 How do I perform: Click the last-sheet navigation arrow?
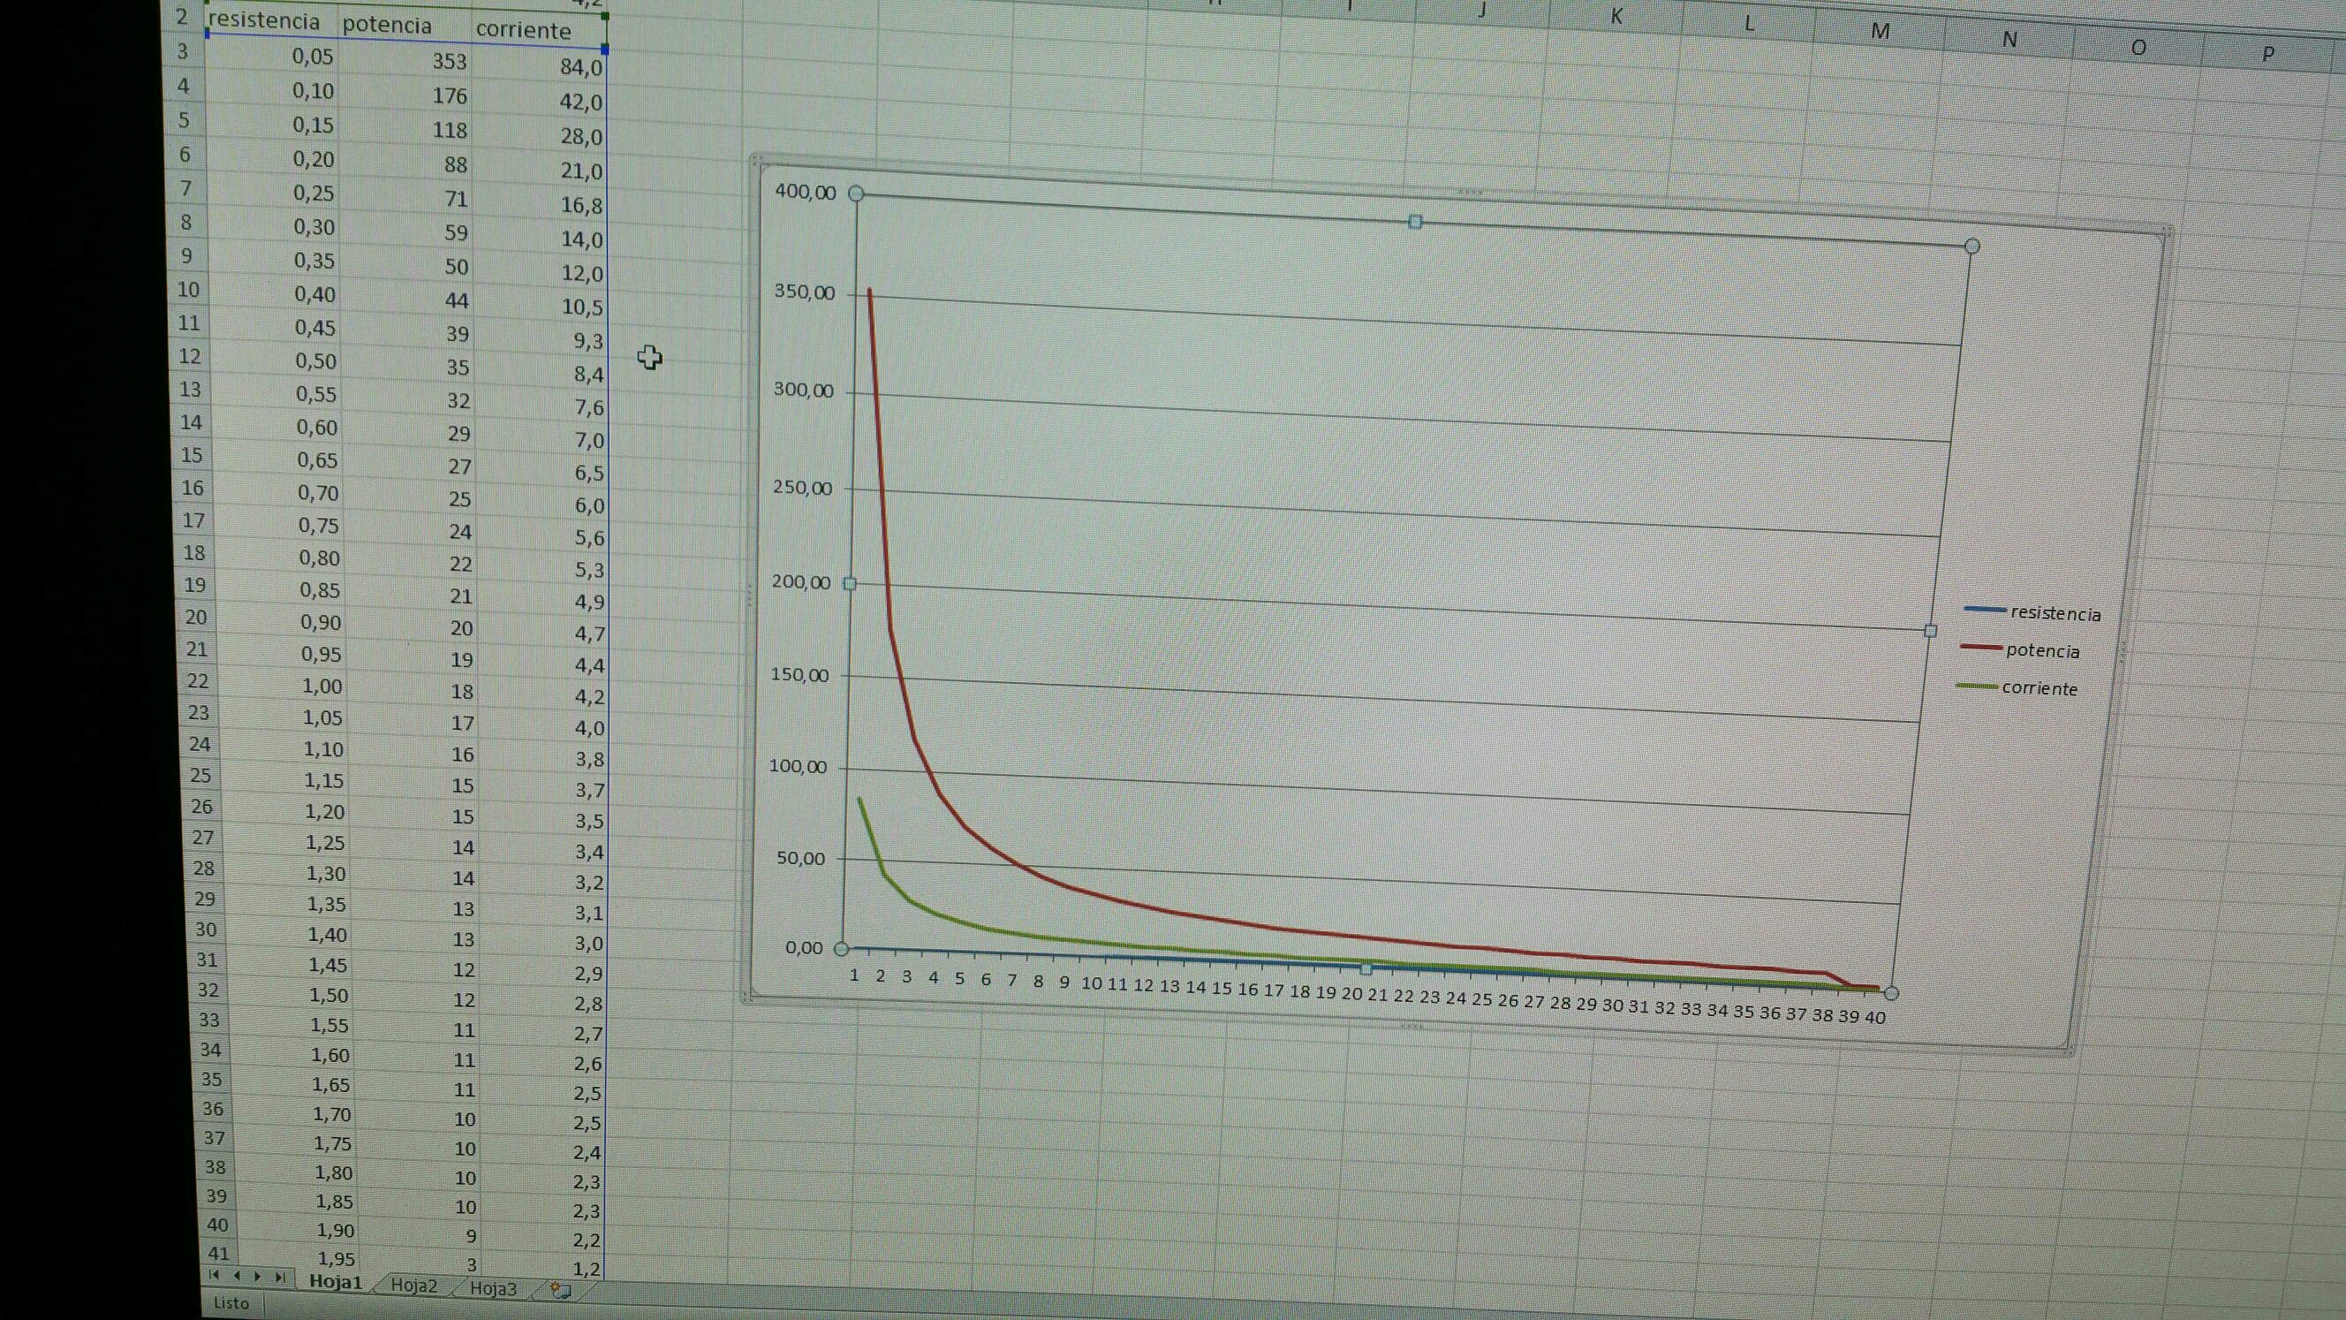[x=281, y=1278]
